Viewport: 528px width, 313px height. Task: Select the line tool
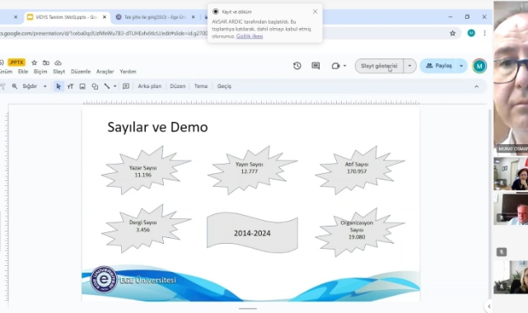pyautogui.click(x=107, y=86)
